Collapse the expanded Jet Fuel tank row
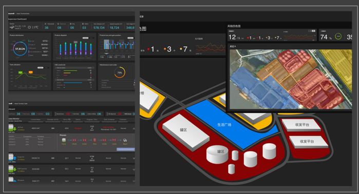The height and width of the screenshot is (194, 359). pos(134,129)
